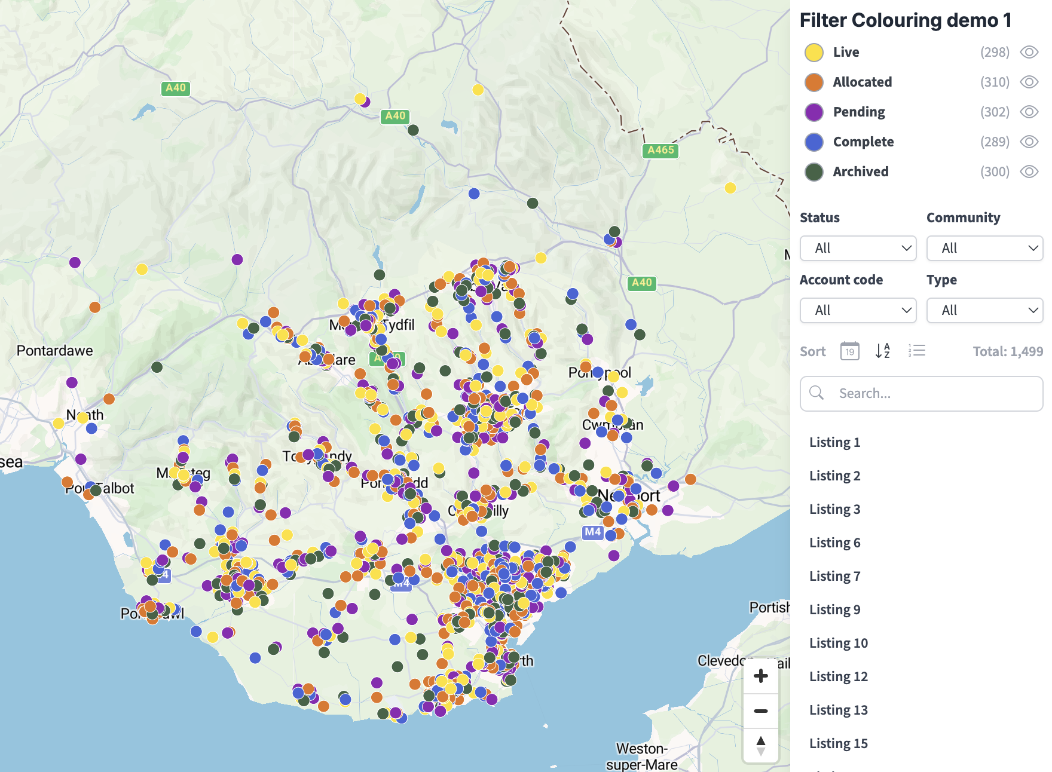Click the Allocated legend label
The height and width of the screenshot is (772, 1052).
(x=862, y=82)
